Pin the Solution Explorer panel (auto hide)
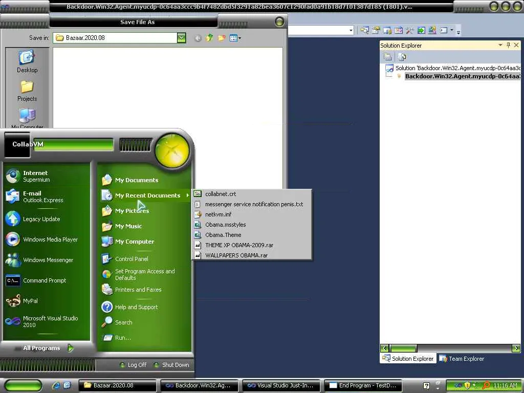The height and width of the screenshot is (393, 524). 508,45
